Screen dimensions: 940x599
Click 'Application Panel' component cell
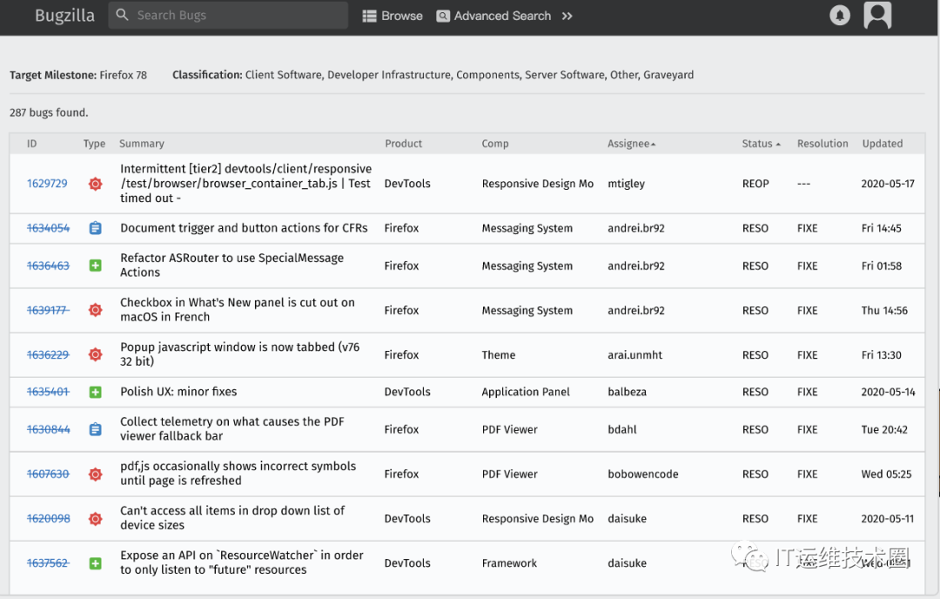coord(526,392)
